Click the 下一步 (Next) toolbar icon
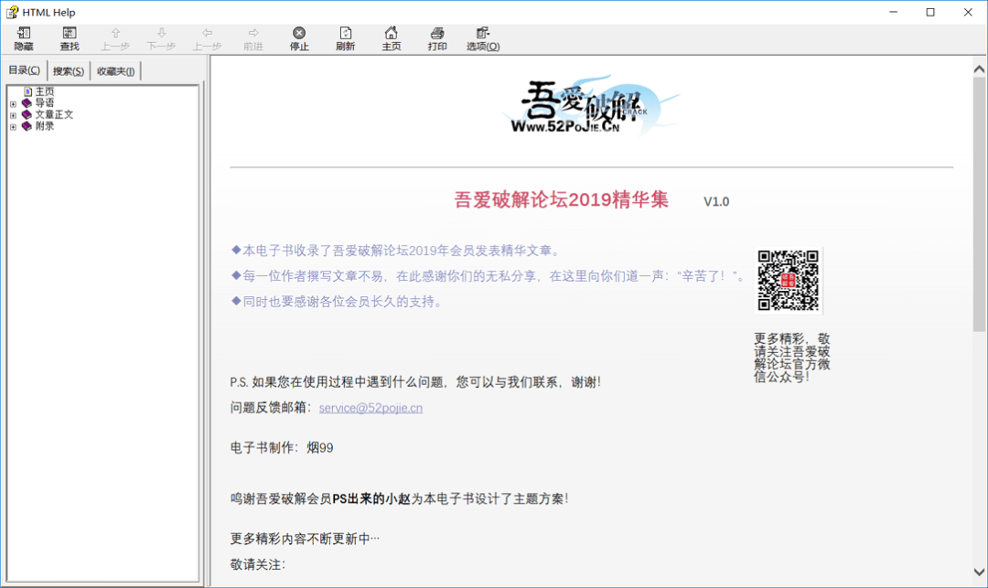Viewport: 988px width, 588px height. point(160,37)
